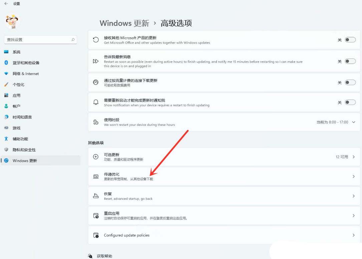The image size is (362, 259).
Task: Click the bell notification icon
Action: point(96,102)
